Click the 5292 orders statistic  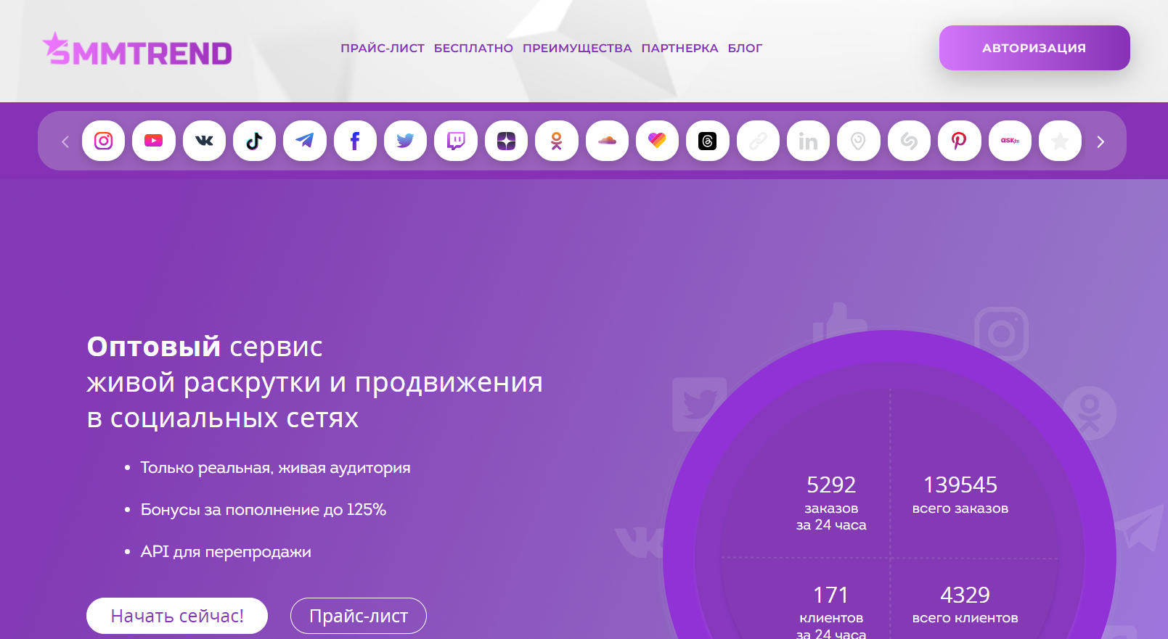click(831, 503)
